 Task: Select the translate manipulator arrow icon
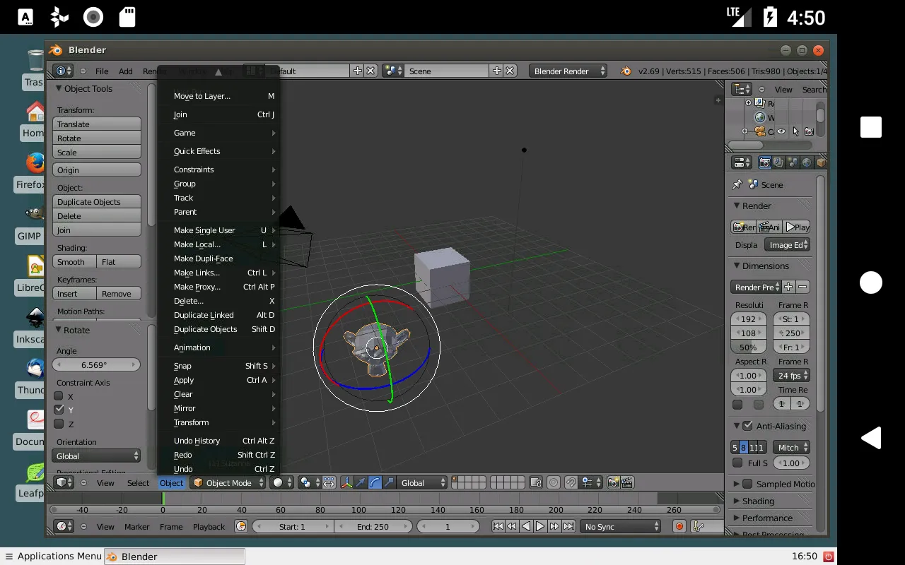361,483
